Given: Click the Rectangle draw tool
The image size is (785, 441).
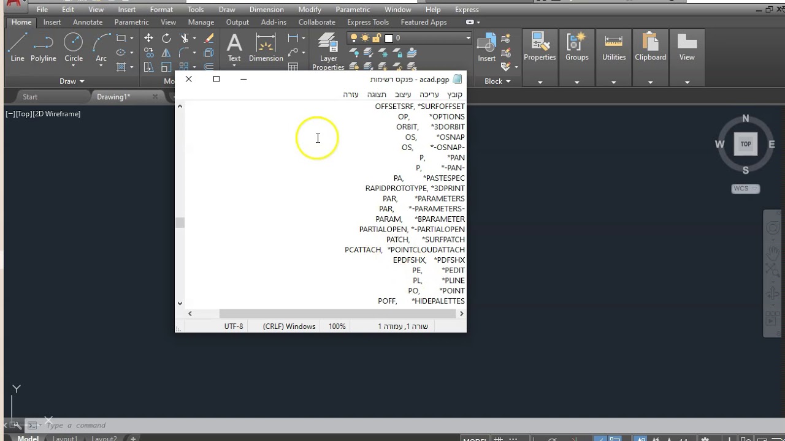Looking at the screenshot, I should [121, 38].
